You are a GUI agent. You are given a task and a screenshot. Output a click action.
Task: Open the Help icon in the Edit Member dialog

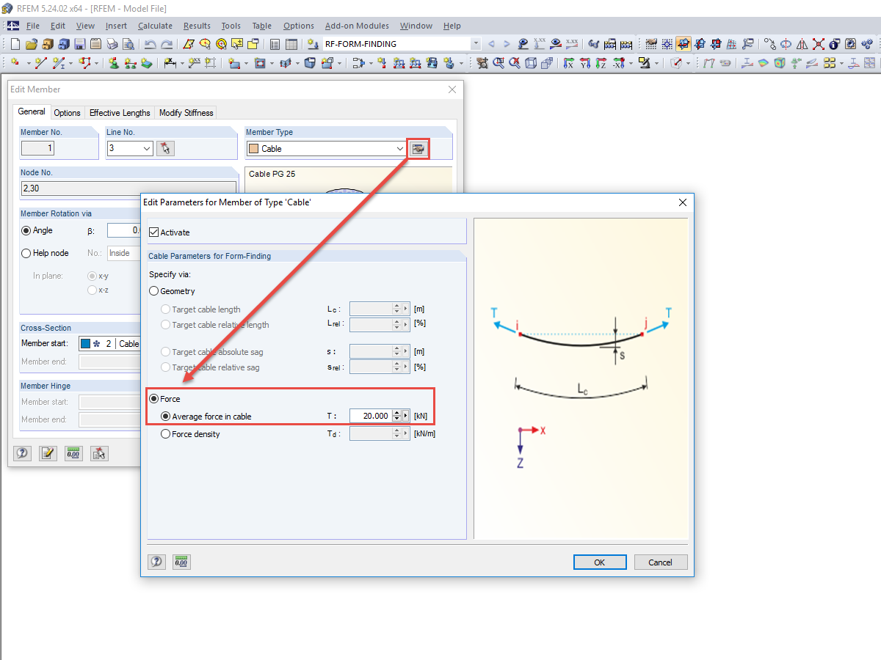point(22,453)
